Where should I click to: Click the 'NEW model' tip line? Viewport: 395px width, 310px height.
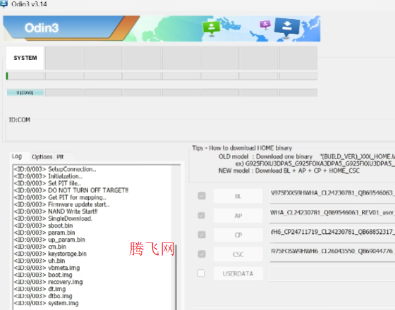pyautogui.click(x=289, y=170)
